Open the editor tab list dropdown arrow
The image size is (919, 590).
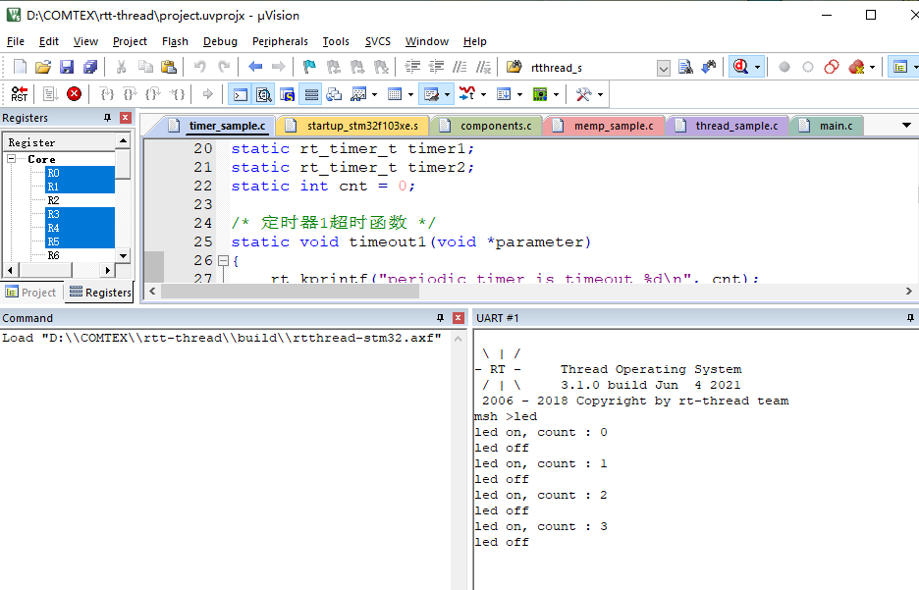pyautogui.click(x=906, y=126)
